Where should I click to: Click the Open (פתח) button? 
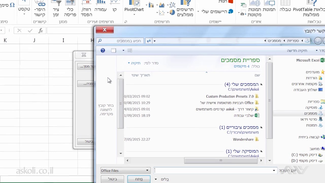pos(139,179)
